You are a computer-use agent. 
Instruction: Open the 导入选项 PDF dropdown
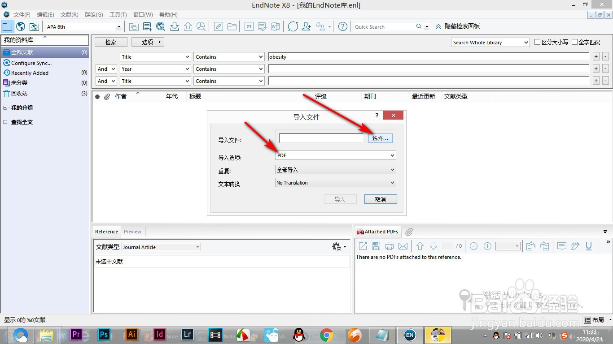point(336,155)
